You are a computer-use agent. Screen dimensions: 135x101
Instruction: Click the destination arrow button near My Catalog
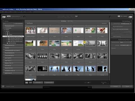[110, 17]
